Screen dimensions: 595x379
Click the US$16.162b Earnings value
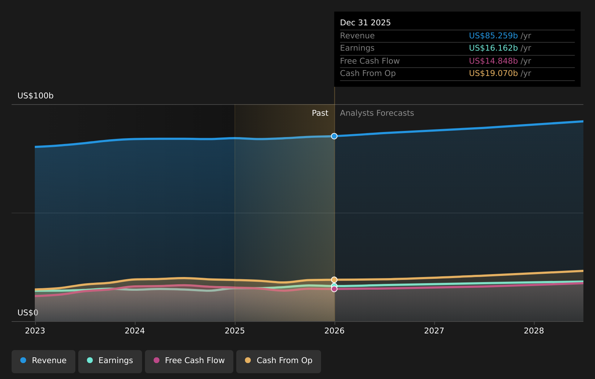coord(493,48)
